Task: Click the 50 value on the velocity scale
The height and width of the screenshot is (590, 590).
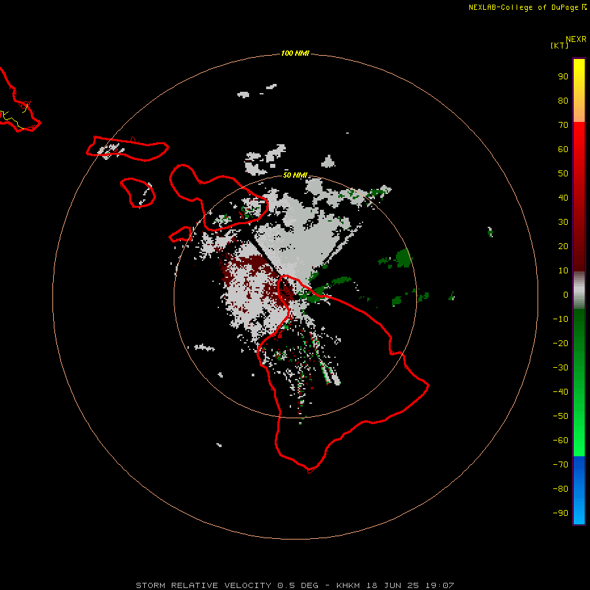Action: click(563, 174)
